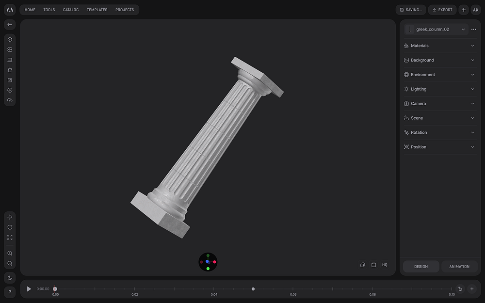Click the app logo icon
485x303 pixels.
[10, 10]
